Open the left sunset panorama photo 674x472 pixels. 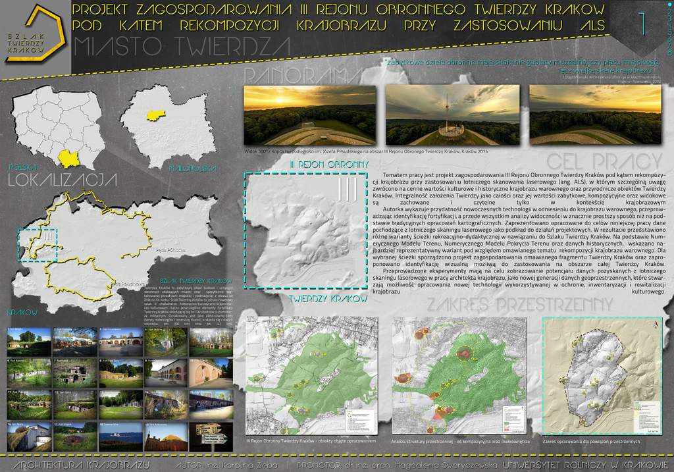(310, 115)
